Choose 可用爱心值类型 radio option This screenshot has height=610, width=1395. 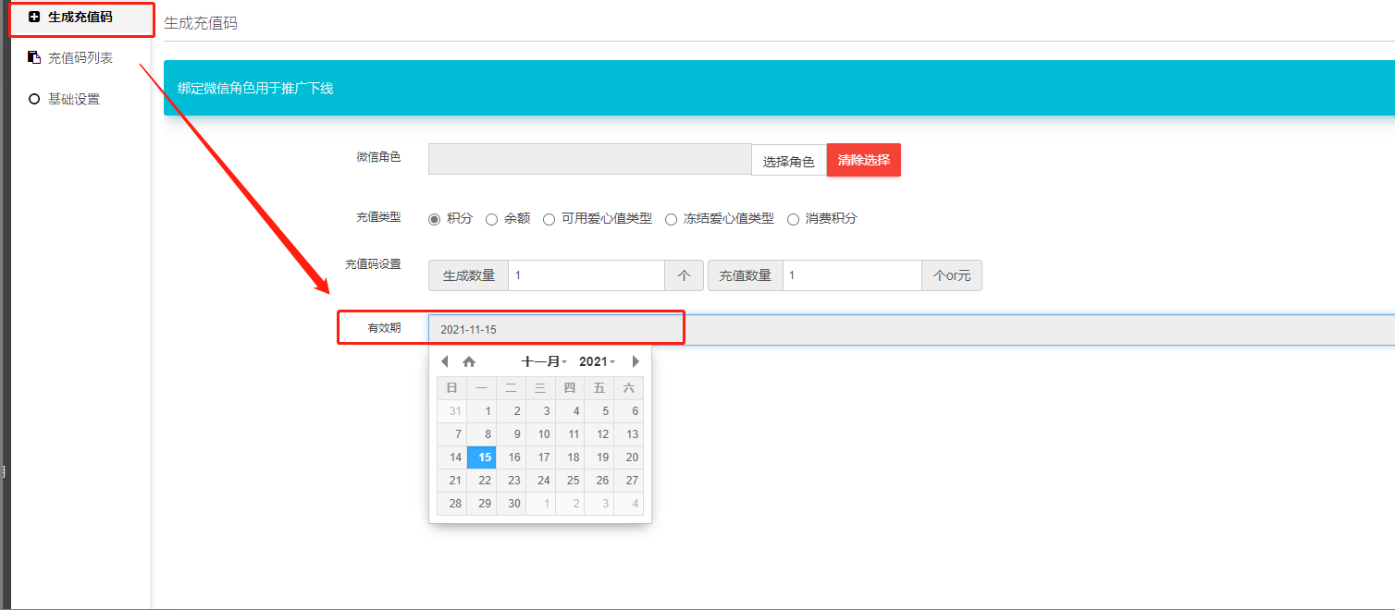[x=549, y=219]
